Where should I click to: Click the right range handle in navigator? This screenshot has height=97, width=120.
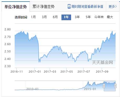(115, 86)
